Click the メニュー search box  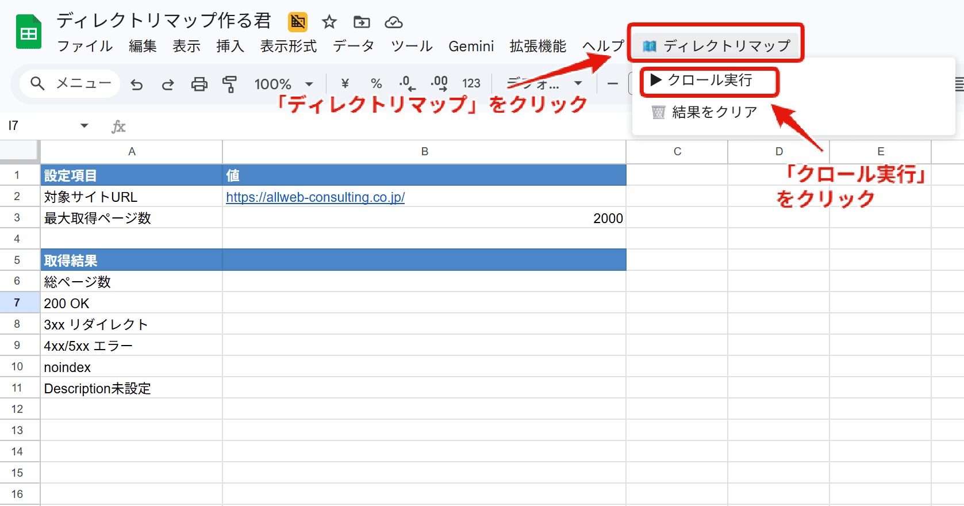(70, 84)
